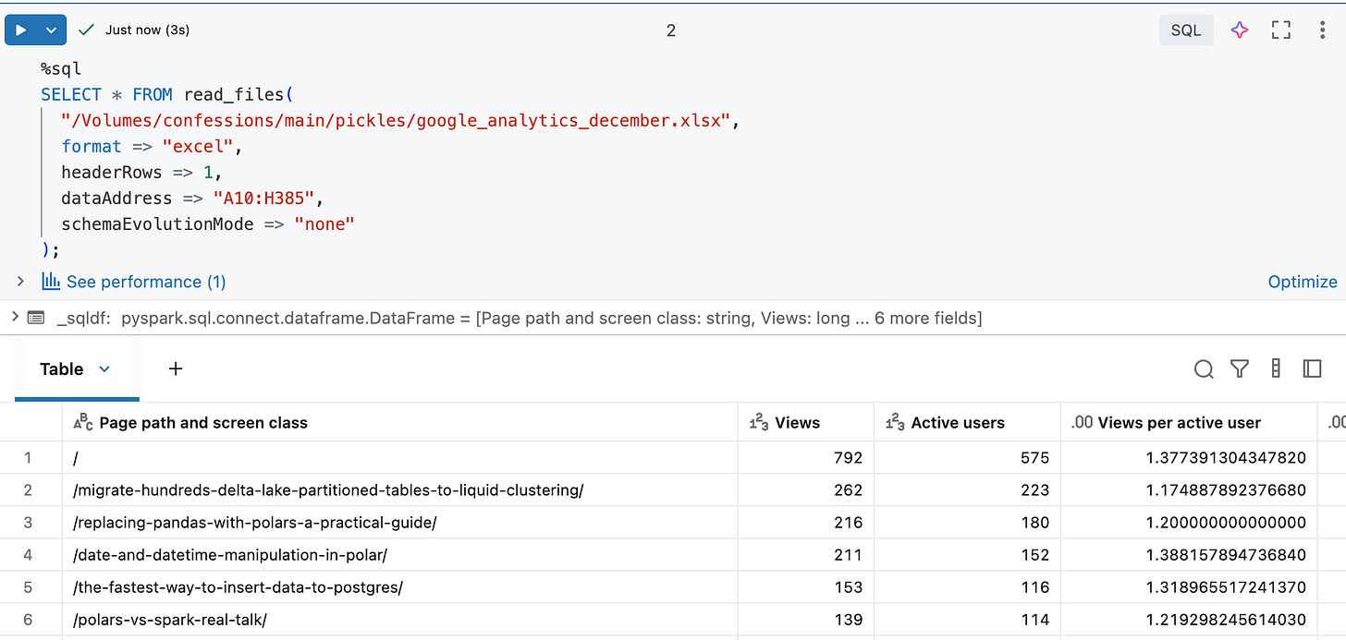
Task: Click the numeric type icon in Active users header
Action: (x=895, y=423)
